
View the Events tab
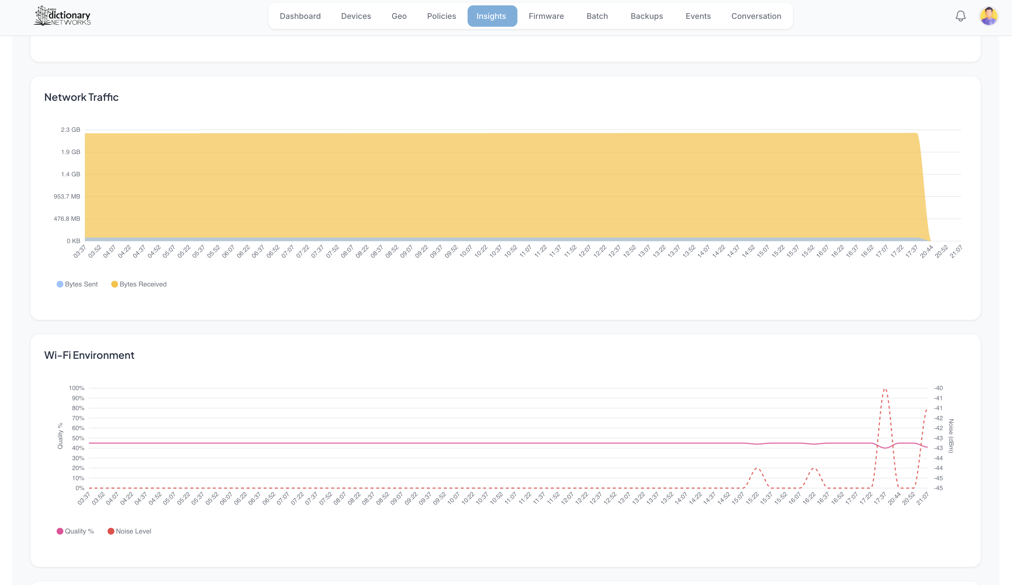click(x=698, y=16)
